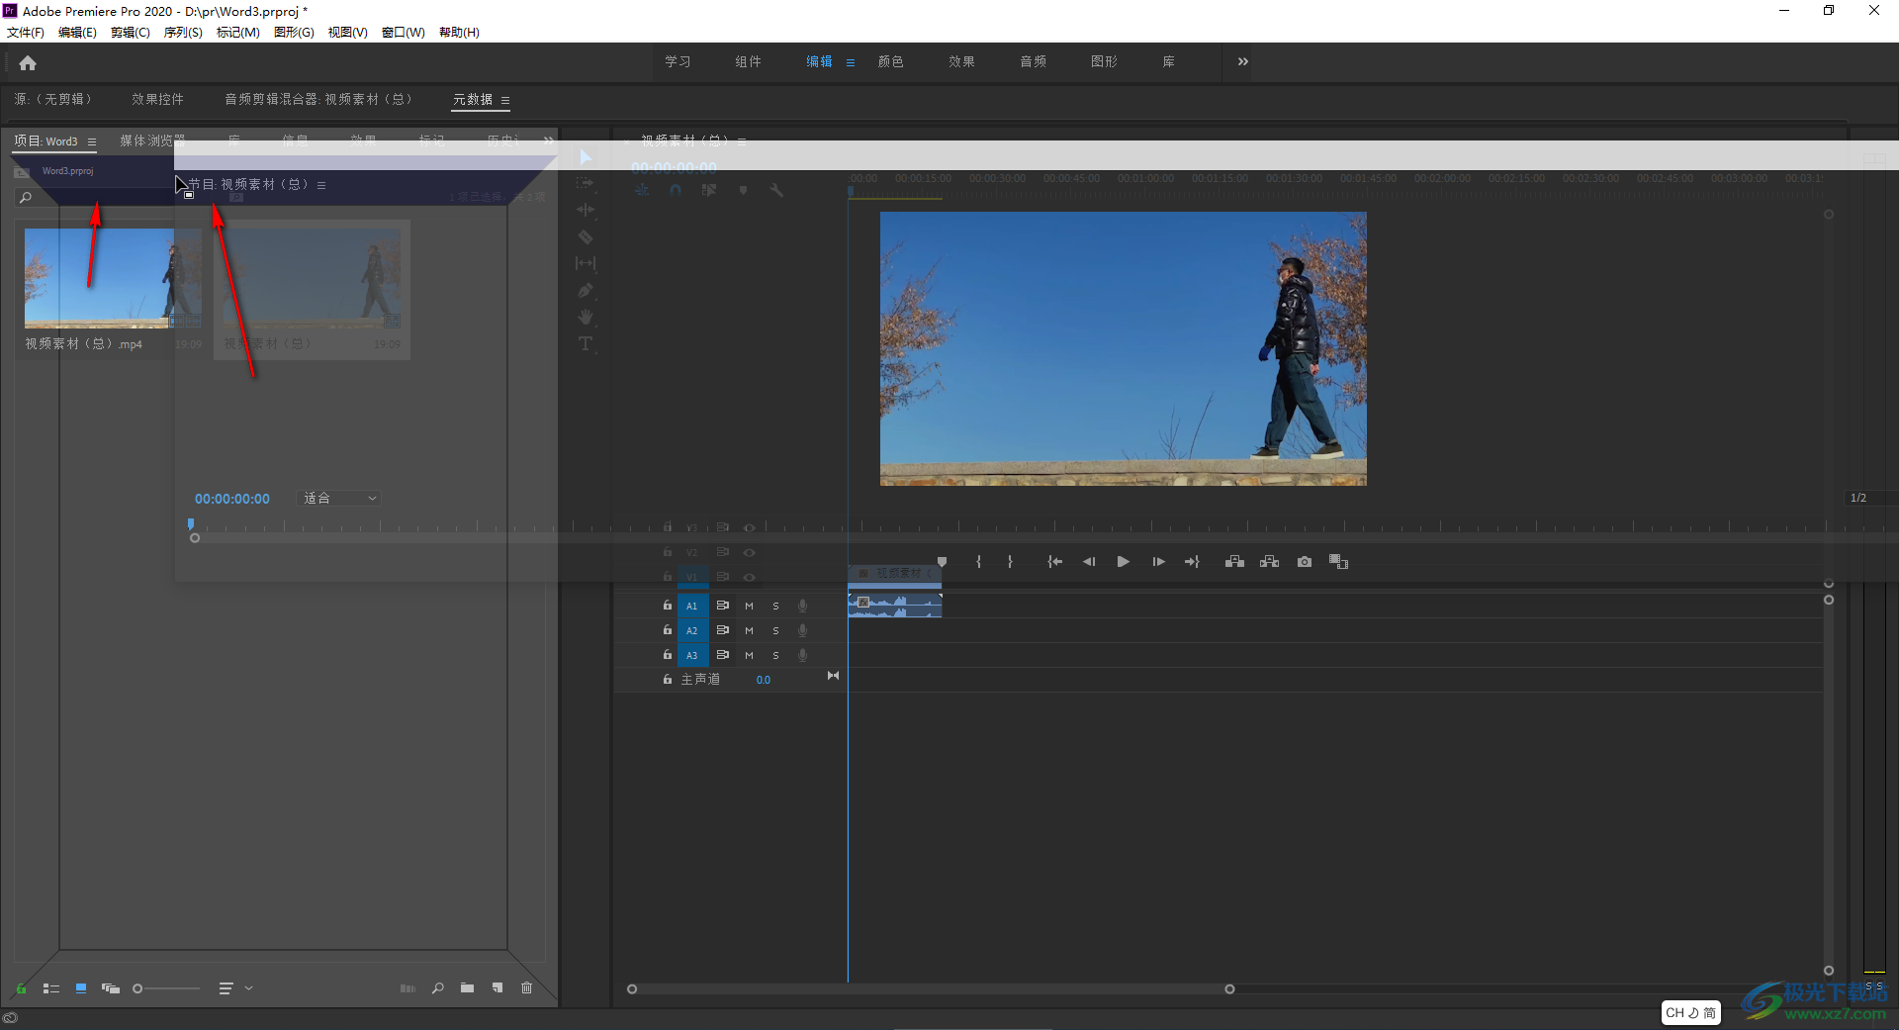The width and height of the screenshot is (1899, 1030).
Task: Jump to the In point
Action: click(x=1055, y=562)
